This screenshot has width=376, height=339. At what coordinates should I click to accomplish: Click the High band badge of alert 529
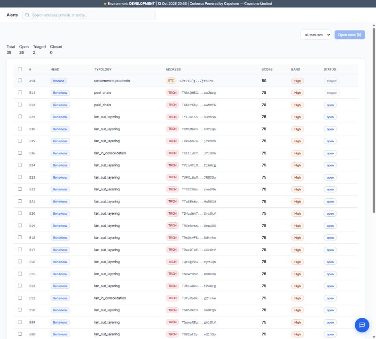click(298, 141)
